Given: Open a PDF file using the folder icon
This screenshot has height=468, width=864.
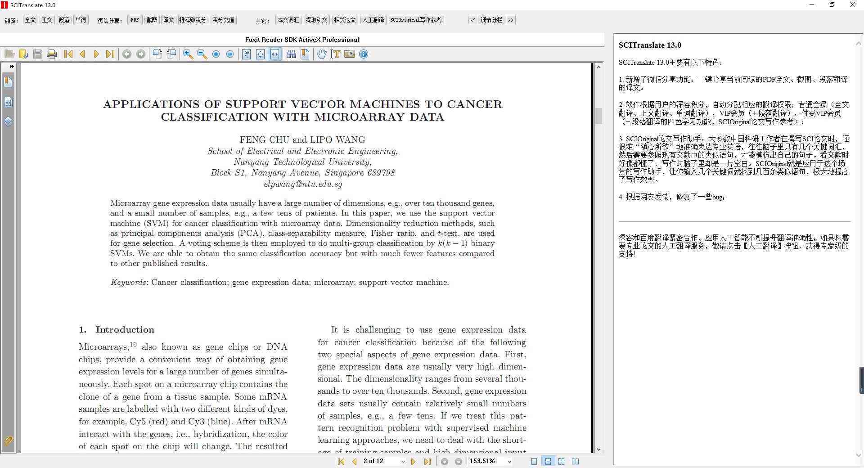Looking at the screenshot, I should (x=9, y=54).
